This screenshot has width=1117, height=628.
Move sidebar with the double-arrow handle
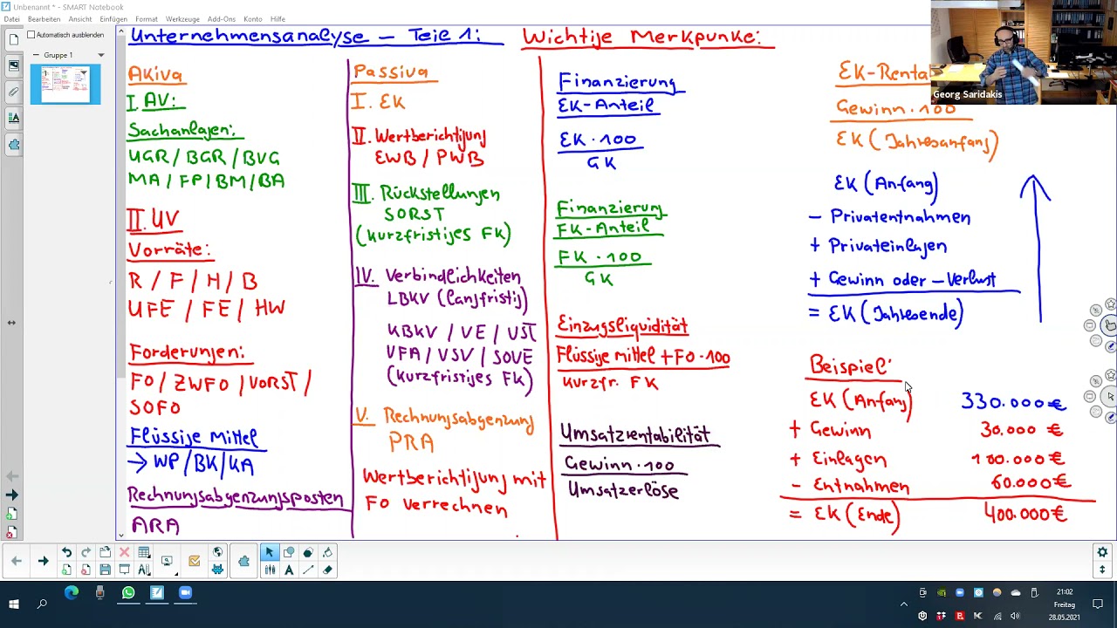point(11,323)
